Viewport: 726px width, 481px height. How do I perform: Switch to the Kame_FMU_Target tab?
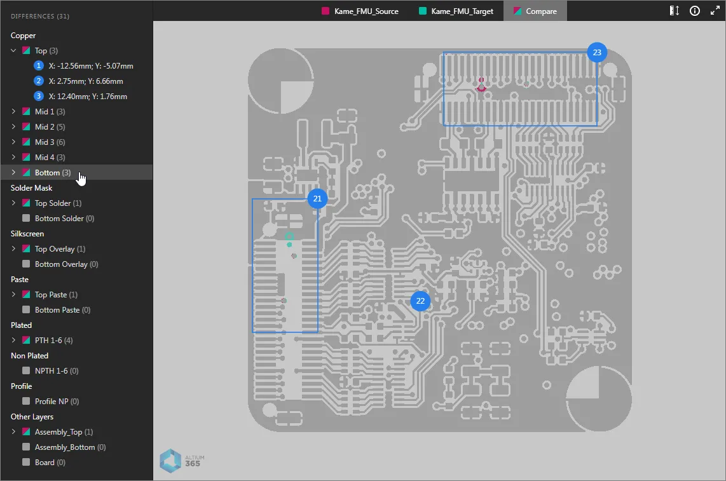456,11
